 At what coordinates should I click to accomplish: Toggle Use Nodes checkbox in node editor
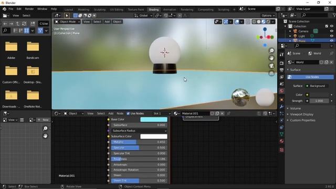[128, 113]
